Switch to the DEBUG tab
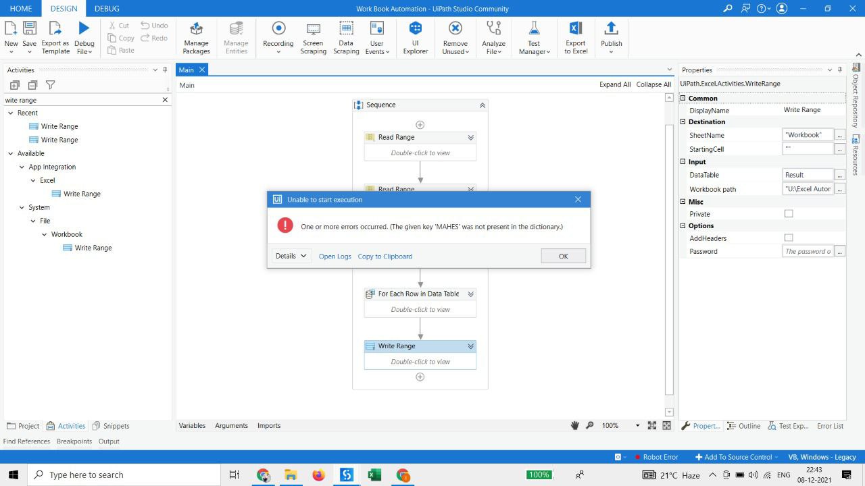The width and height of the screenshot is (865, 486). tap(107, 9)
